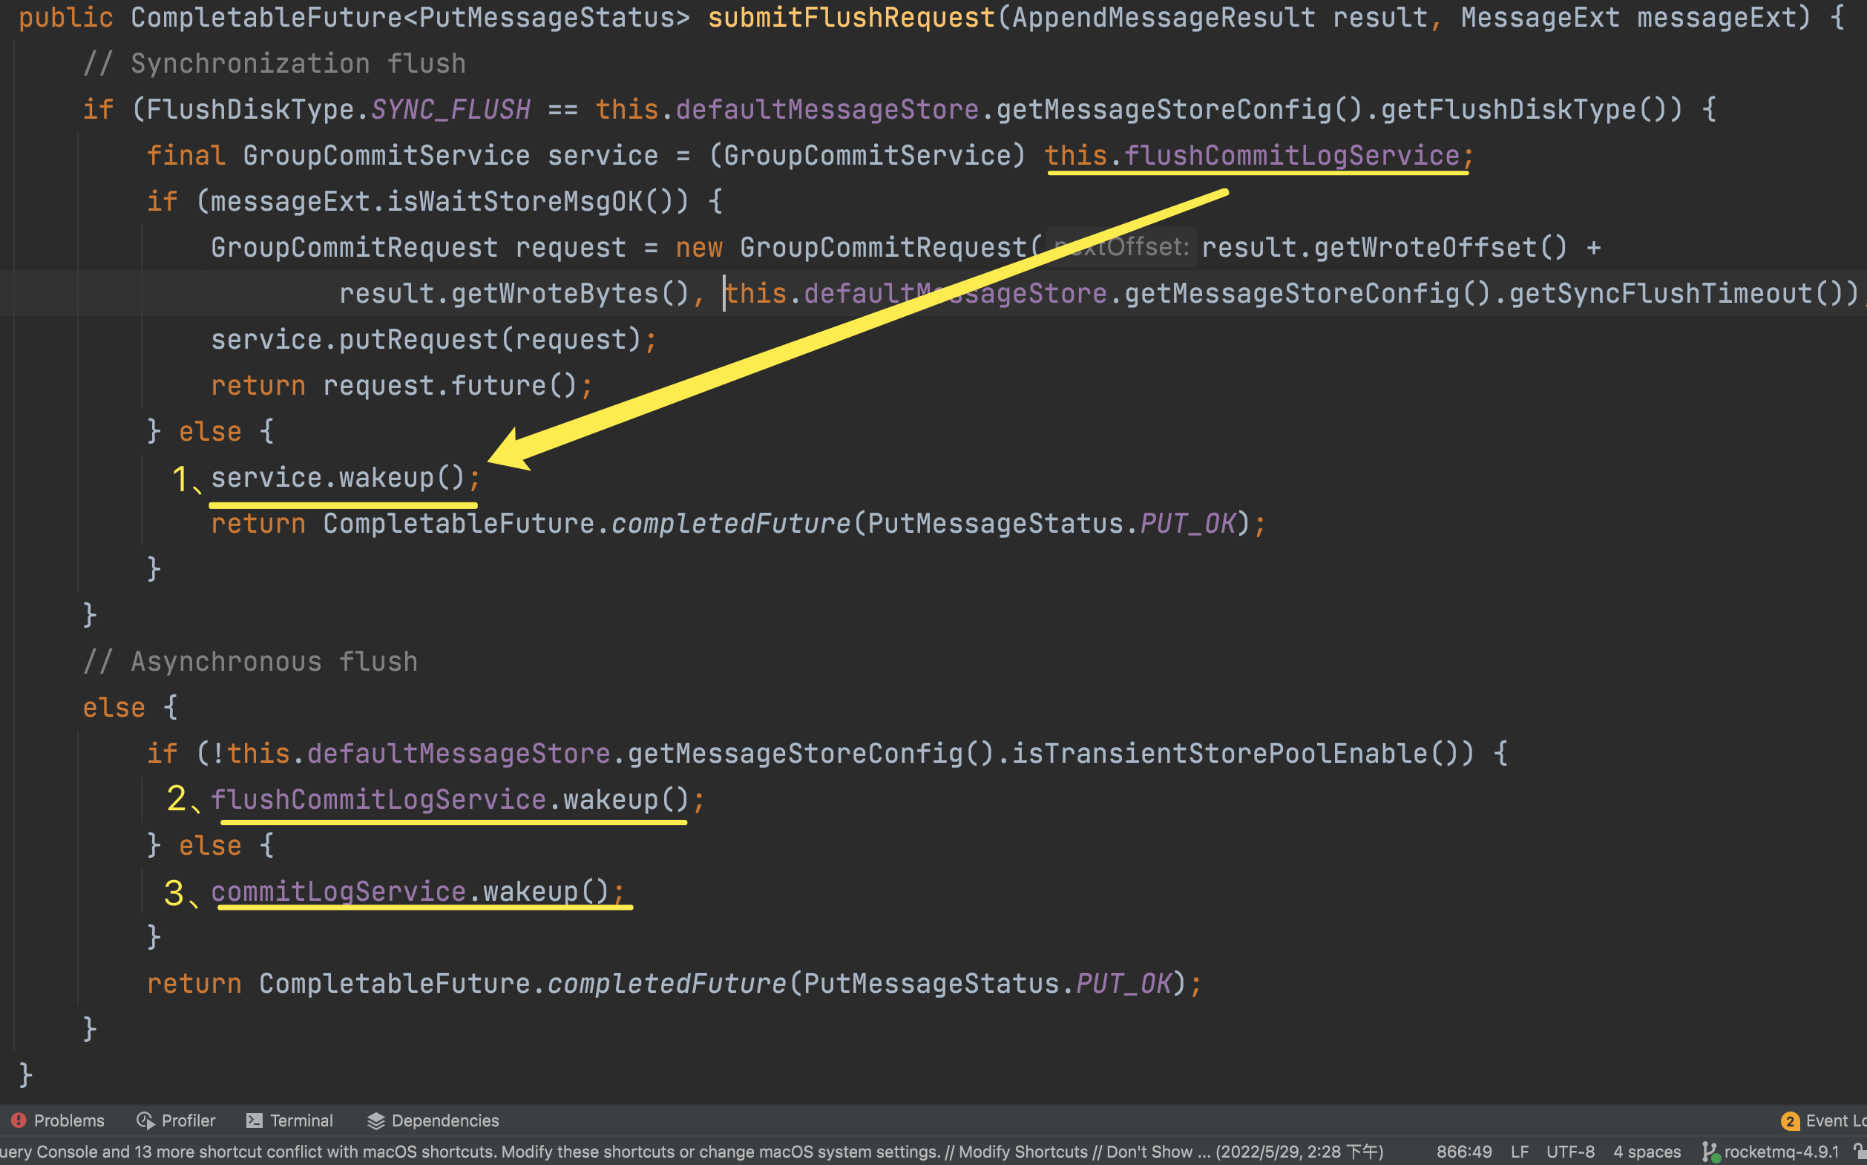Open the Problems tool window tab
The image size is (1867, 1165).
coord(68,1120)
